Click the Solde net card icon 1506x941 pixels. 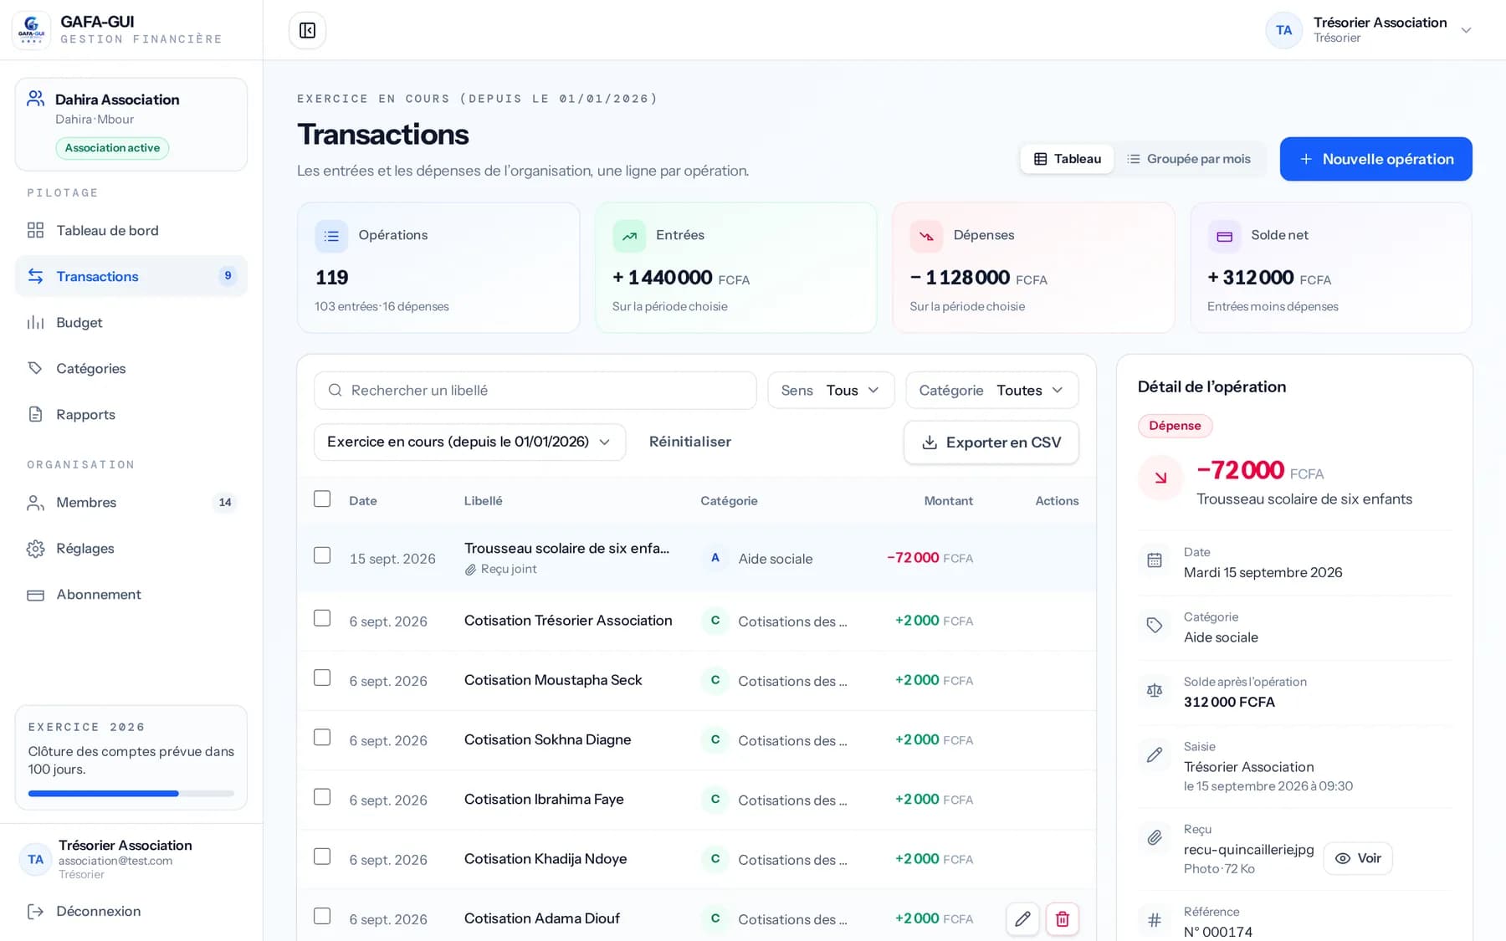click(x=1224, y=236)
